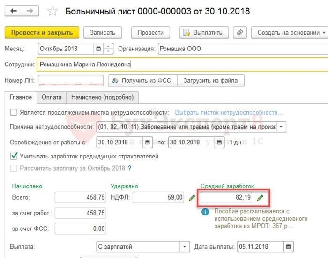Viewport: 328px width, 258px height.
Task: Click the Записать button
Action: point(103,32)
